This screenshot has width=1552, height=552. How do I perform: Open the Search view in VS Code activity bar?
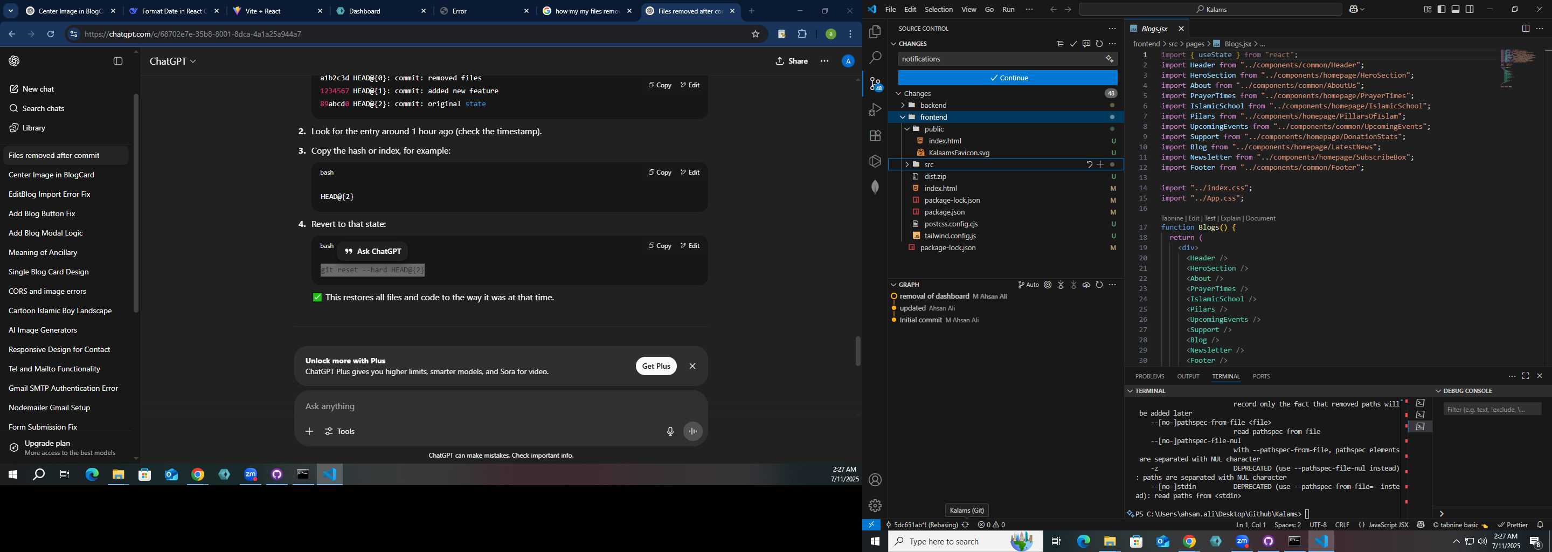coord(875,58)
